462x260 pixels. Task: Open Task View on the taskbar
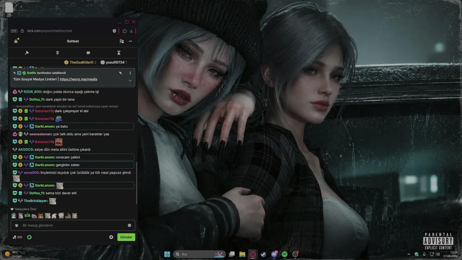232,254
